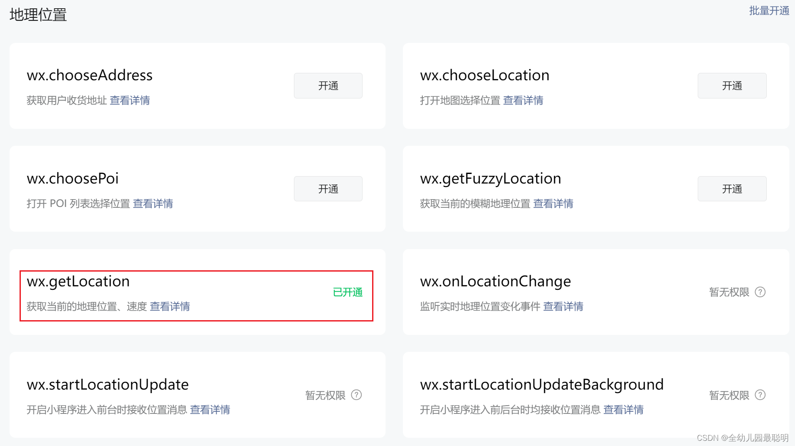The image size is (795, 446).
Task: Open 查看详情 for wx.getLocation
Action: 170,307
